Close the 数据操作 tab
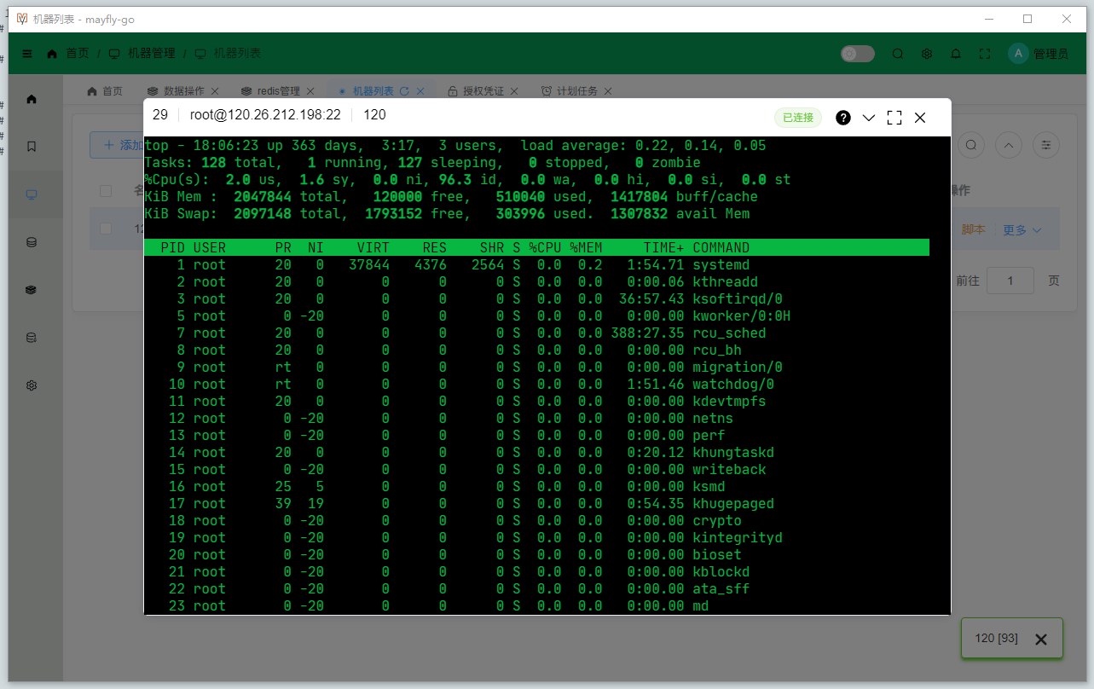1094x689 pixels. tap(215, 90)
